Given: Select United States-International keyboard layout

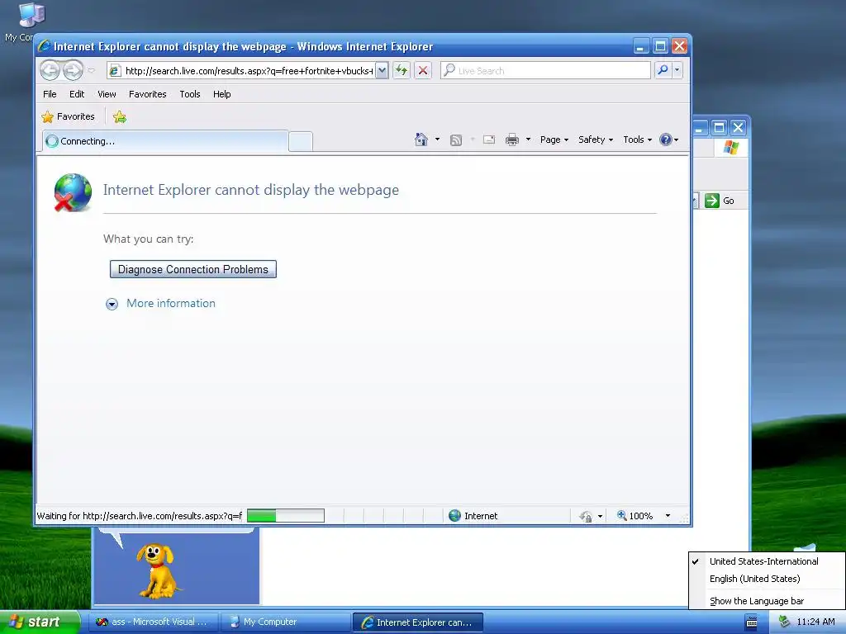Looking at the screenshot, I should tap(766, 561).
